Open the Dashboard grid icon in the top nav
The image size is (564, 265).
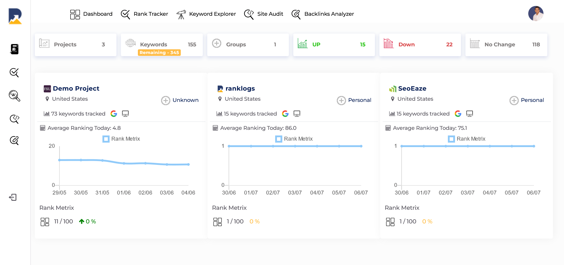(x=75, y=14)
